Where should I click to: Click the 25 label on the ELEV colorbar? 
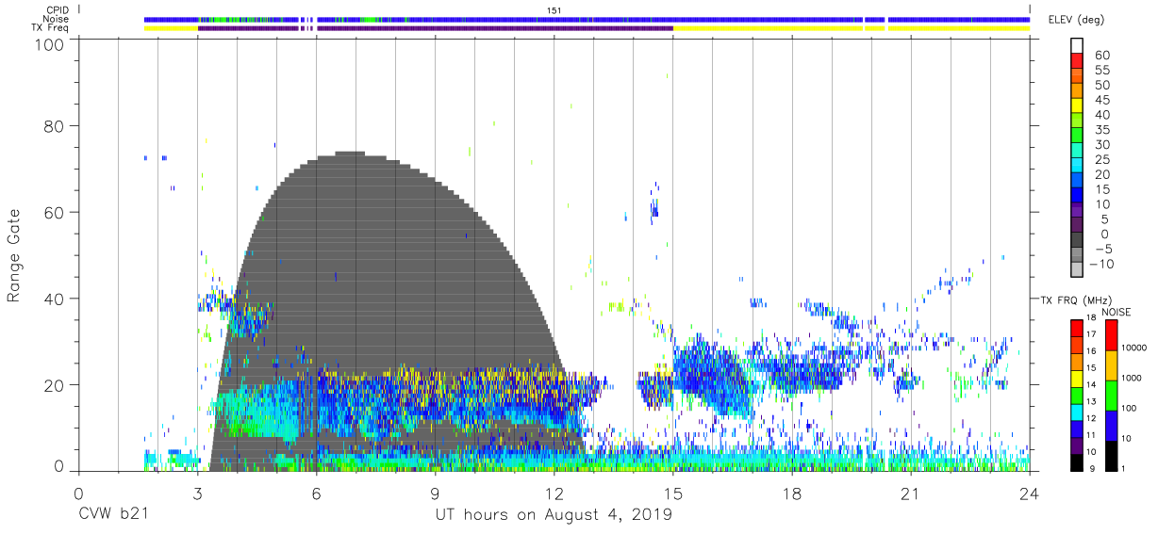1102,160
